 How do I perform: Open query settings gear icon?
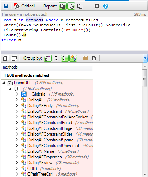click(97, 6)
